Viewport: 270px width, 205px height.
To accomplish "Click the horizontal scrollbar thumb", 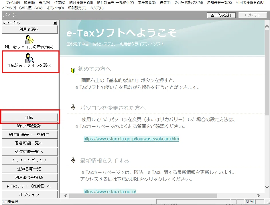I will point(143,196).
